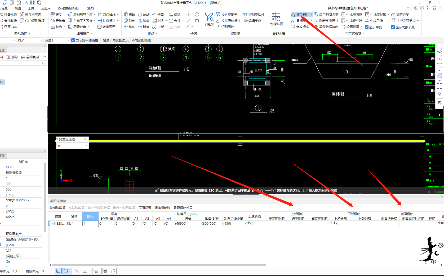Open the 云应用 menu tab
Screen dimensions: 444x276
pos(46,8)
